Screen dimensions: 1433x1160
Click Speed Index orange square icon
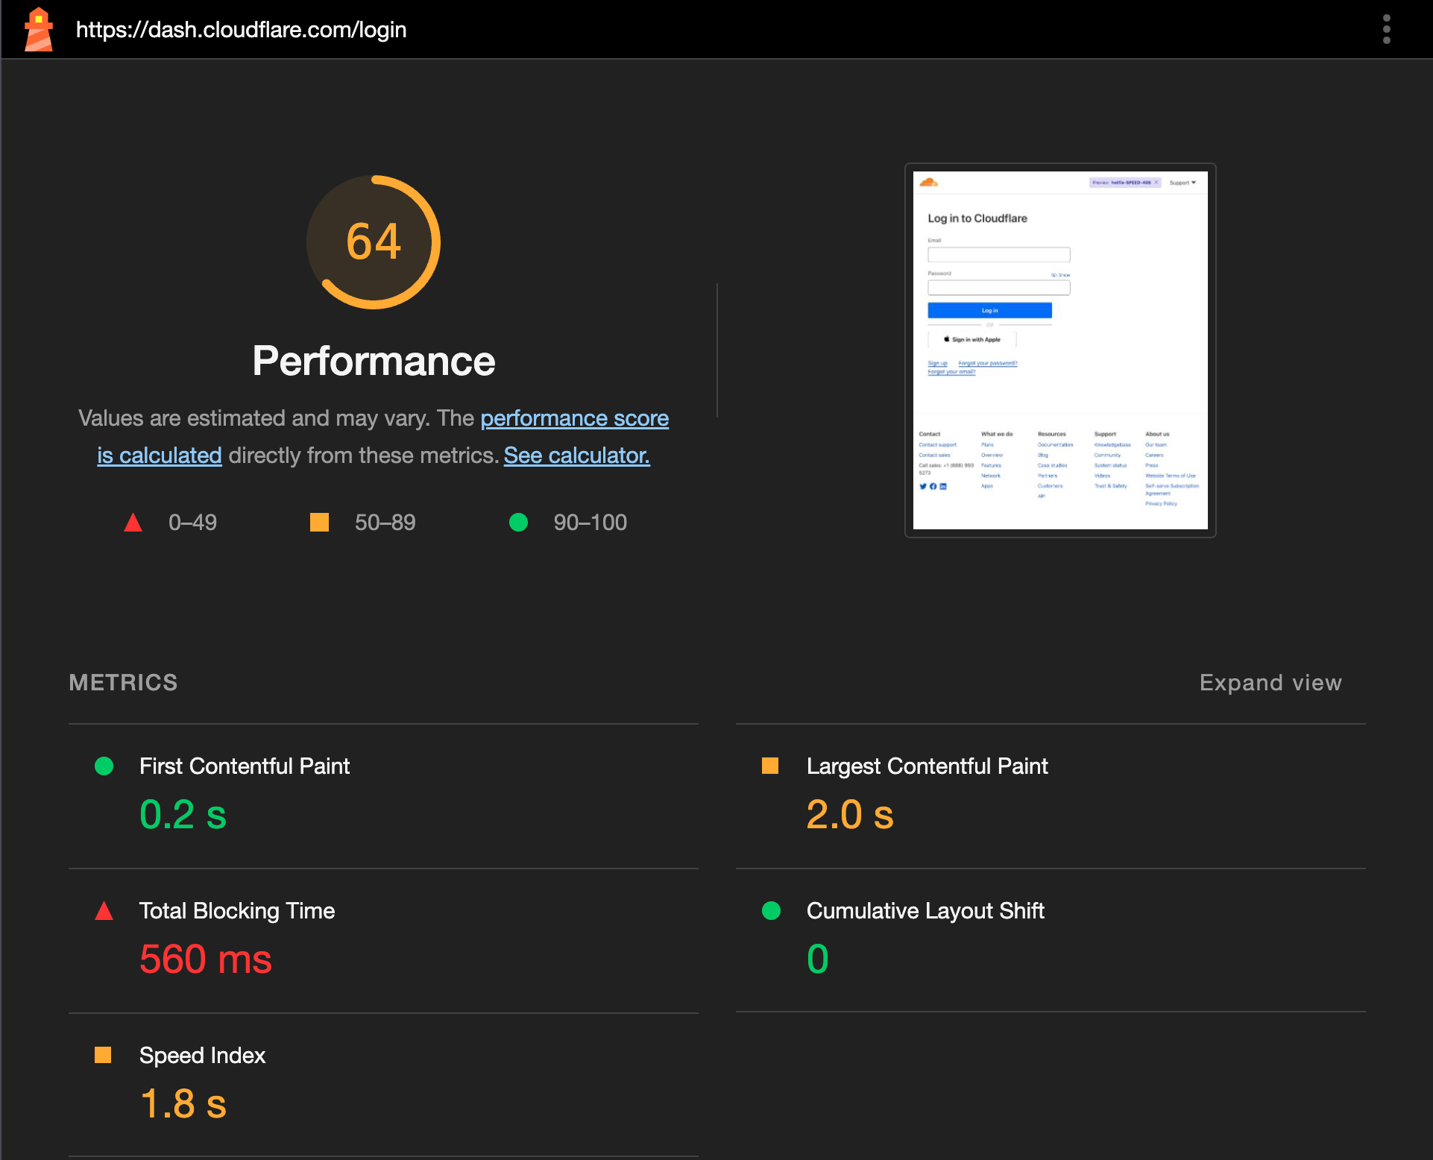click(x=103, y=1056)
